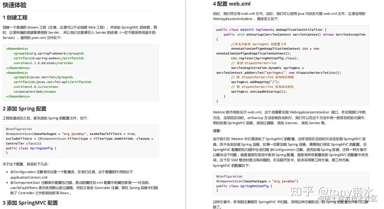Click the paragraph line starting "由于我们在 WebInit 中只是添加了"
This screenshot has height=209, width=384.
[289, 139]
